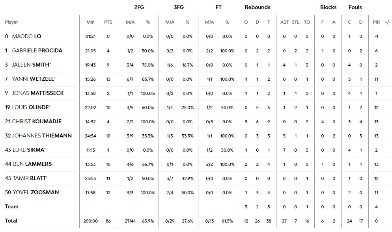
Task: Sort by the PTS column header
Action: pyautogui.click(x=108, y=22)
